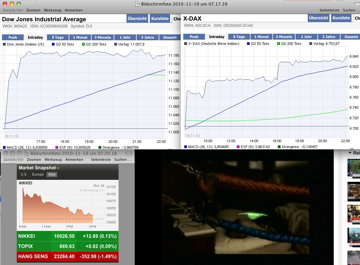Screen dimensions: 360x265
Task: Open the Übersicht tab of the X-DAX panel
Action: (x=318, y=18)
